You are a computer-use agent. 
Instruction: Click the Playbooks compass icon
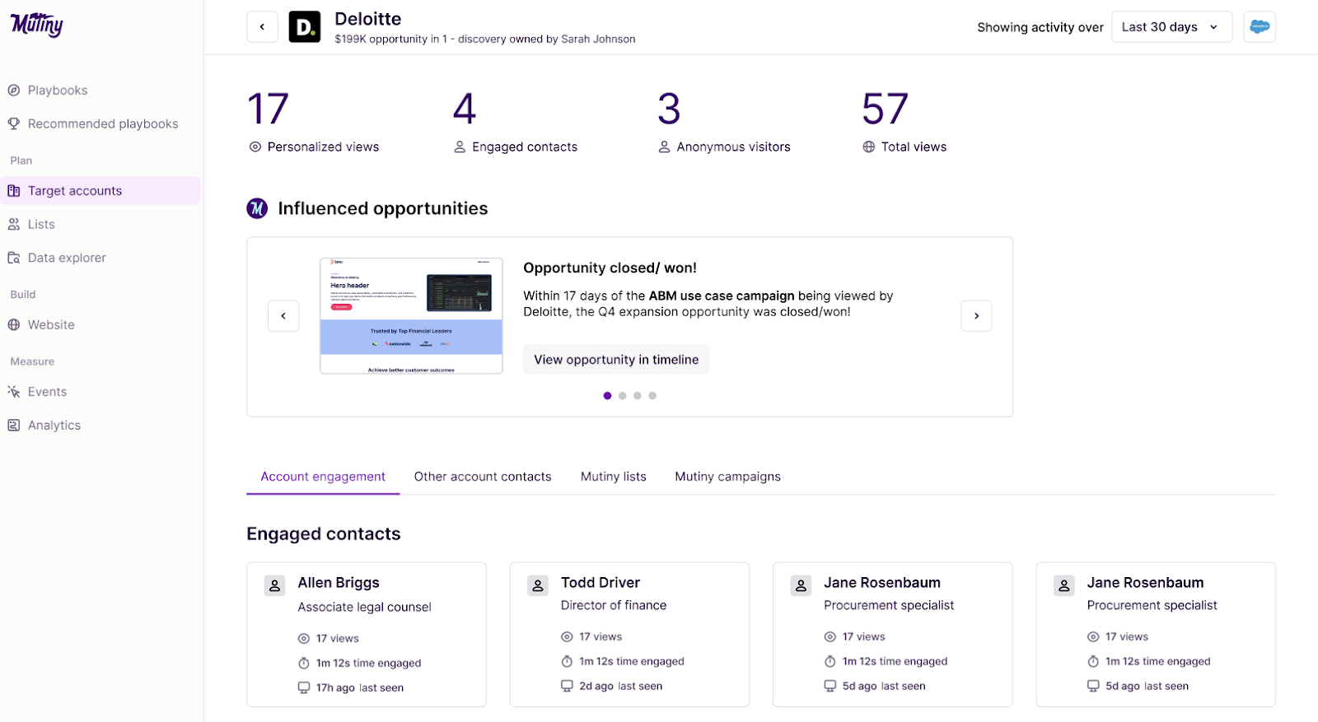[x=14, y=91]
